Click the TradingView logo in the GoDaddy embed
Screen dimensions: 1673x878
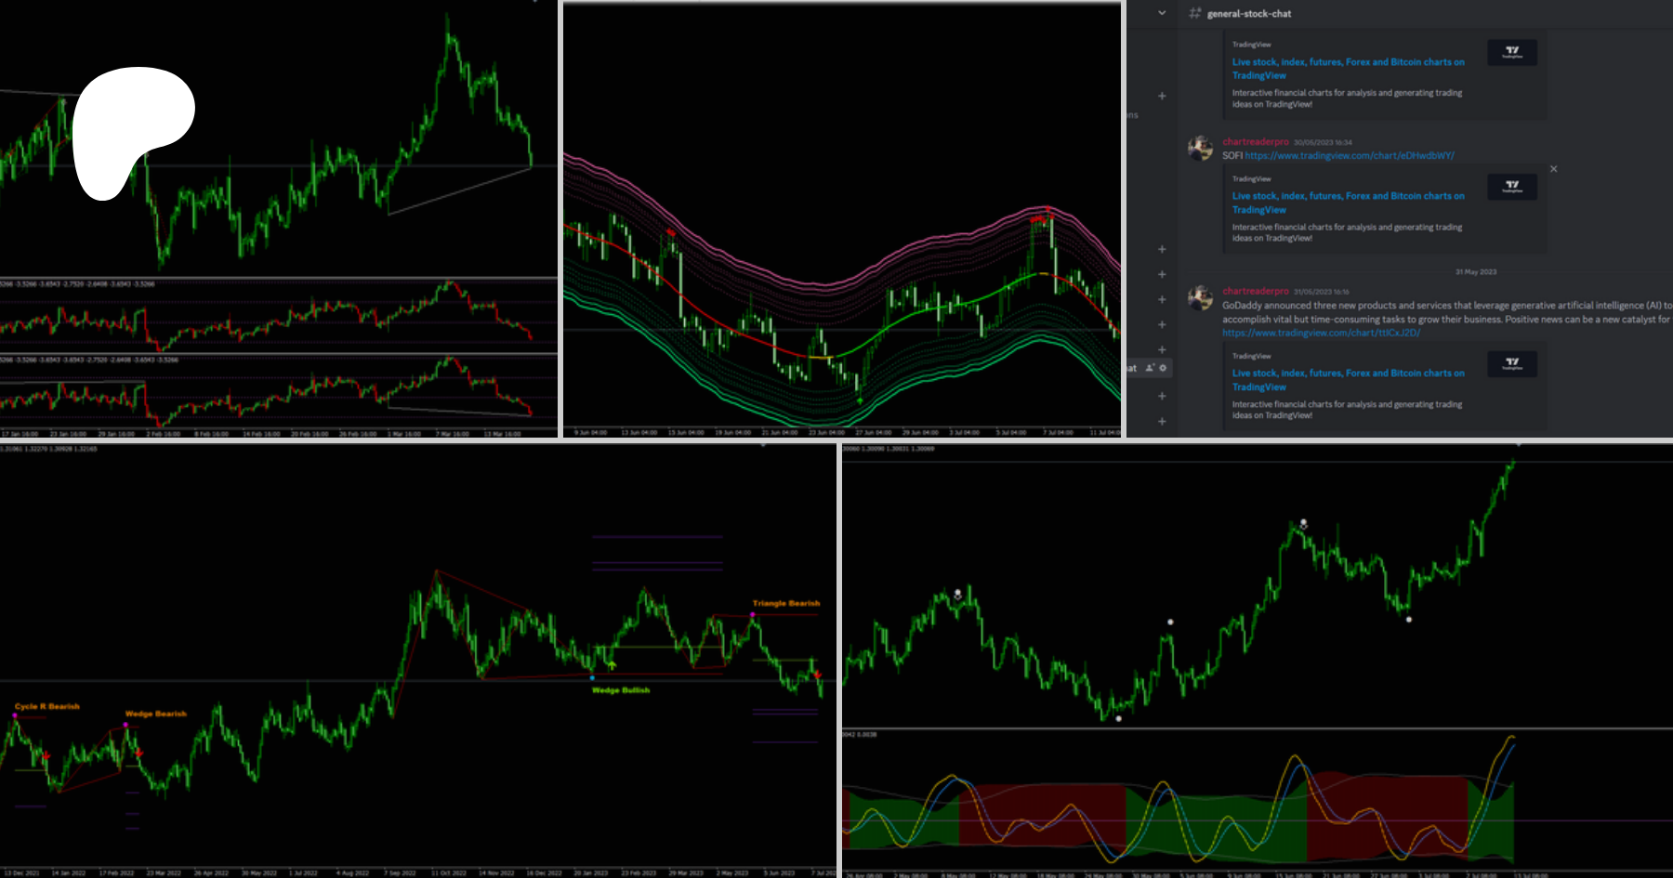coord(1511,363)
